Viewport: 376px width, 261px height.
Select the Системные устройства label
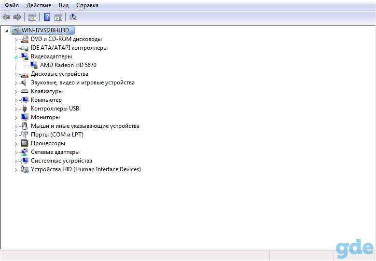(x=61, y=161)
